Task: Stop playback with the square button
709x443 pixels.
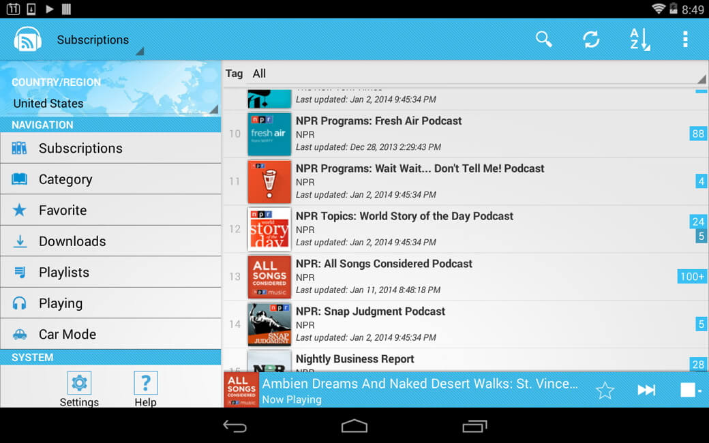Action: 688,390
